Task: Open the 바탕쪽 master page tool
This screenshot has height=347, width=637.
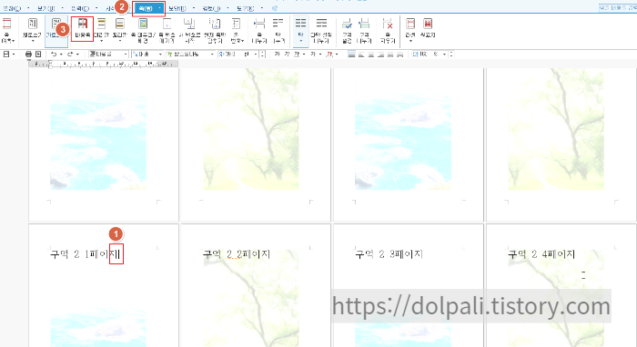Action: point(83,29)
